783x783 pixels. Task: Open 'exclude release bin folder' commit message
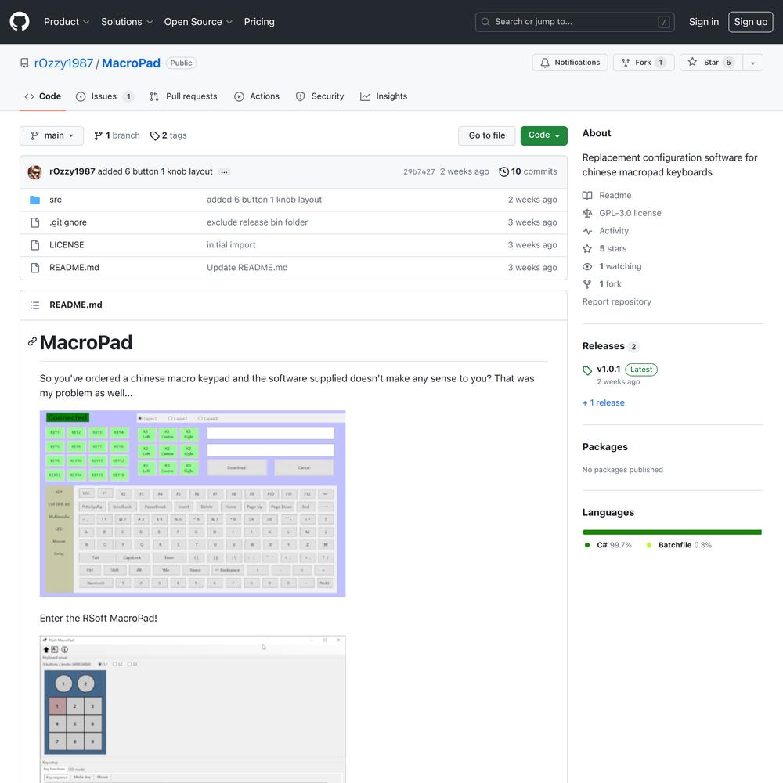(x=257, y=222)
